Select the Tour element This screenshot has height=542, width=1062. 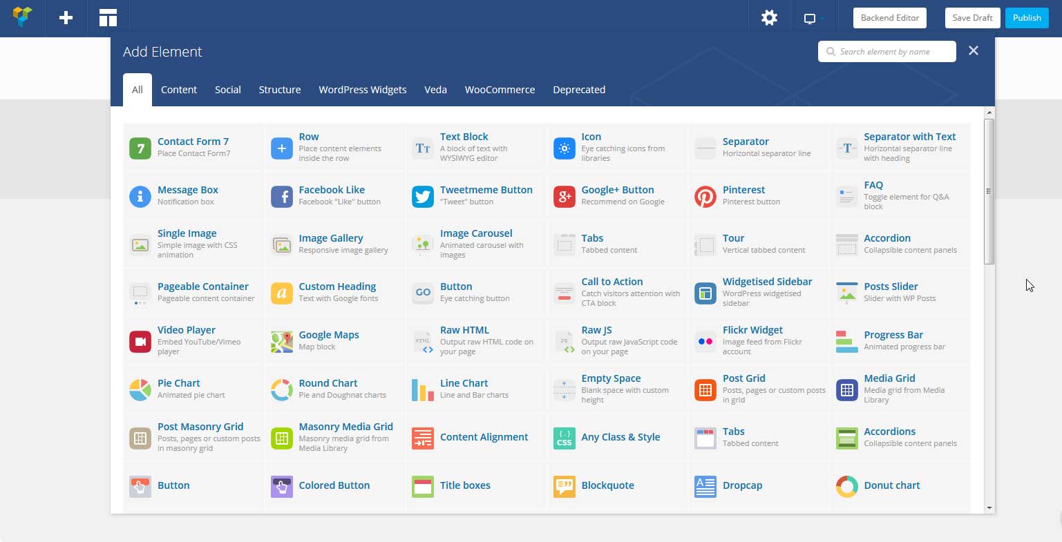tap(760, 244)
